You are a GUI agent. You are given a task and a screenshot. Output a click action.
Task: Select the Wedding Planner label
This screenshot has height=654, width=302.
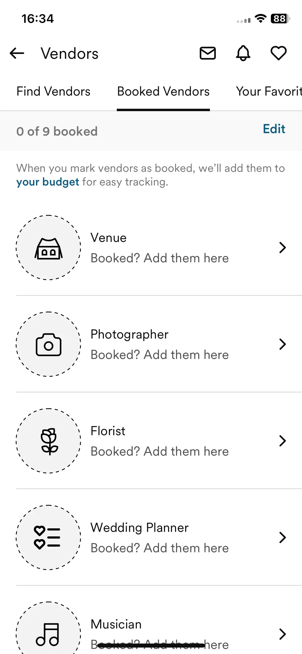140,528
